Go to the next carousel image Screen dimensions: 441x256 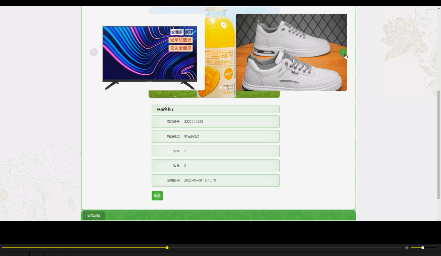point(343,52)
